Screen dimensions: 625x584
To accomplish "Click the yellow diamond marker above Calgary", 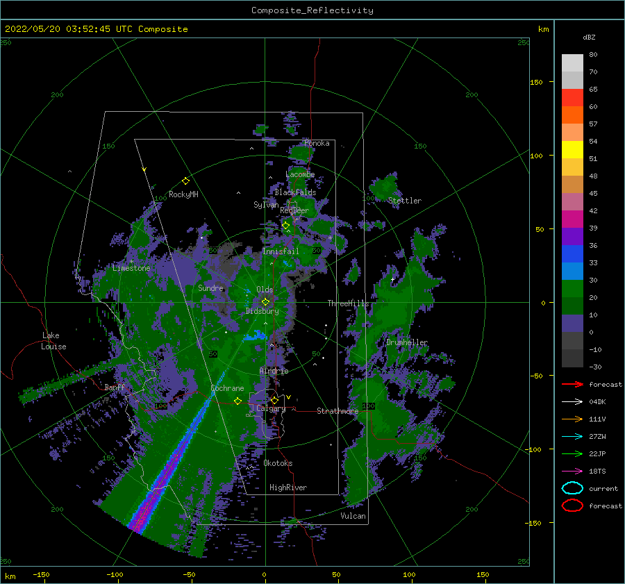I will 274,400.
